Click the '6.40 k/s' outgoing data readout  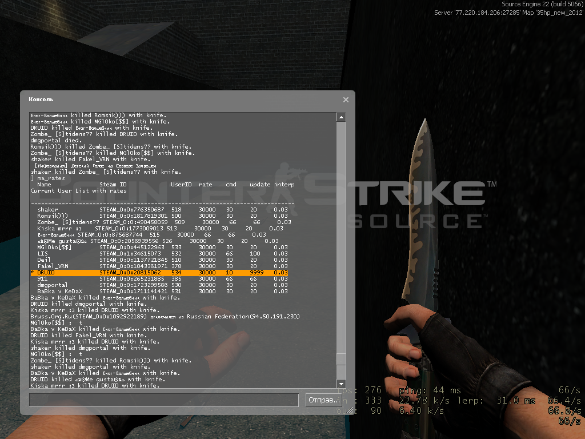click(x=421, y=410)
